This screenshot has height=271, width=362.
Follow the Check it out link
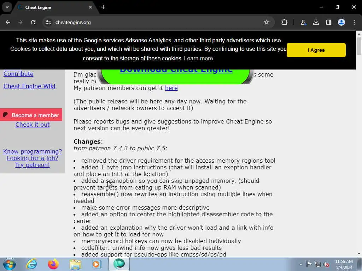(x=33, y=125)
